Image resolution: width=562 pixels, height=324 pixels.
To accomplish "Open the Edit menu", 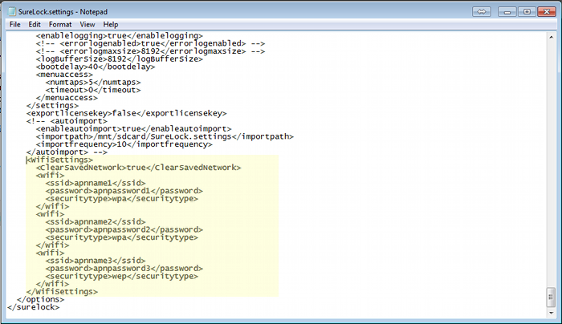I will (35, 24).
